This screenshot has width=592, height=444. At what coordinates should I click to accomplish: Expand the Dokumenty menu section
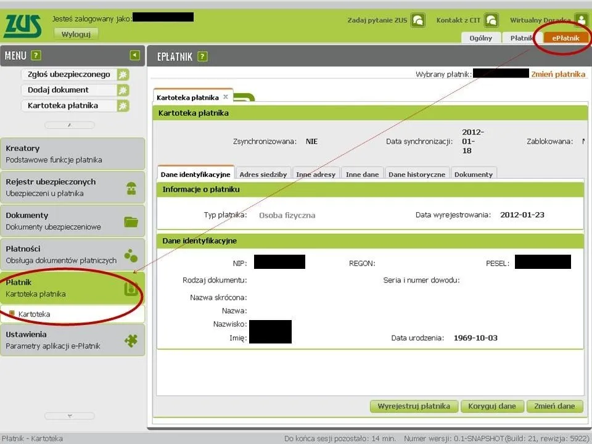73,221
